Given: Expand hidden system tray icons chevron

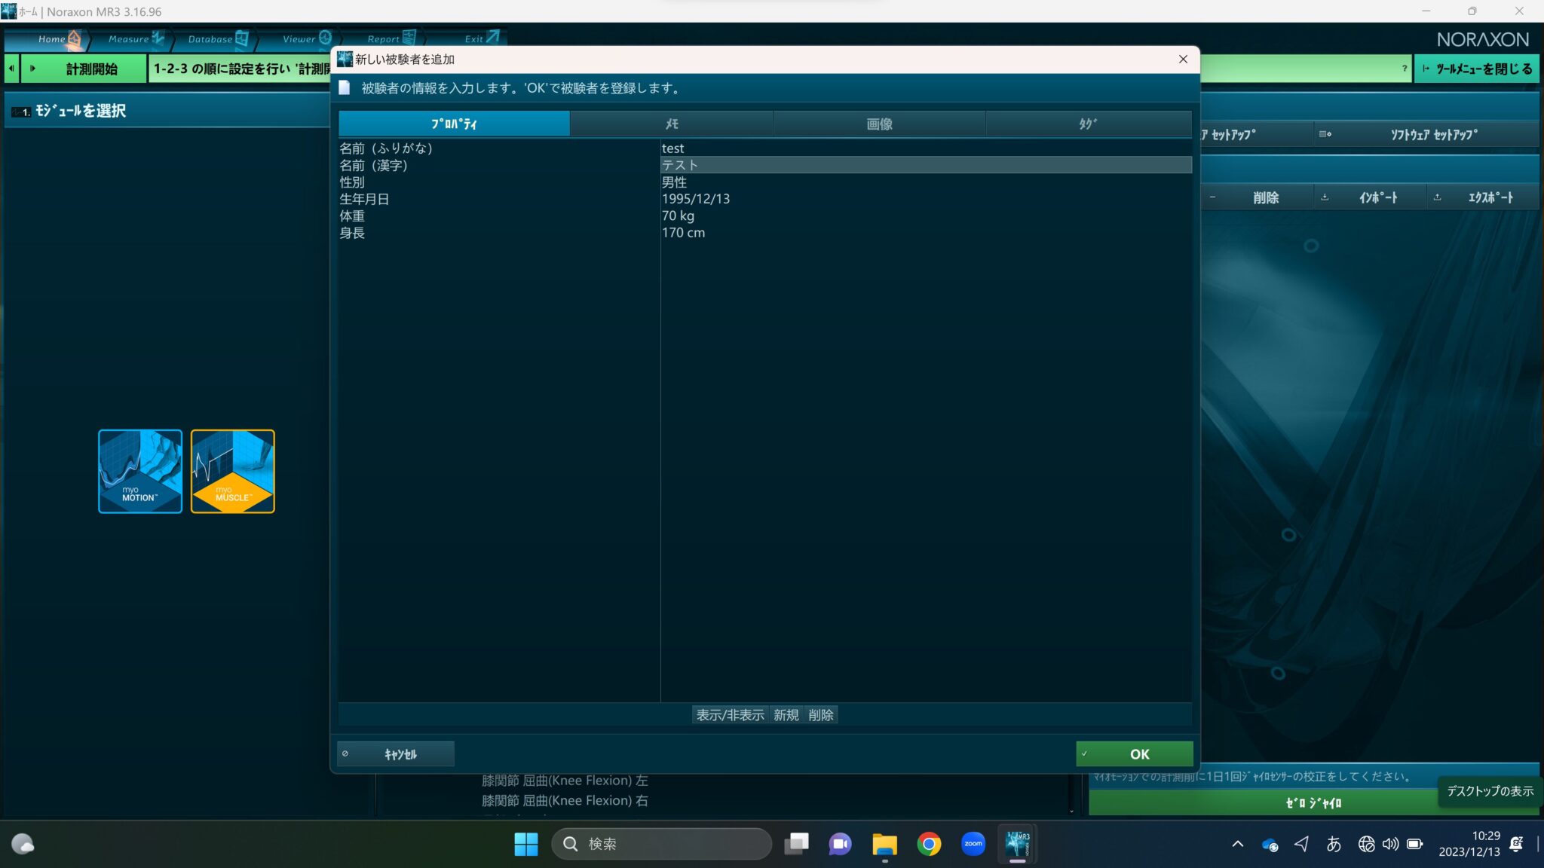Looking at the screenshot, I should pyautogui.click(x=1238, y=844).
